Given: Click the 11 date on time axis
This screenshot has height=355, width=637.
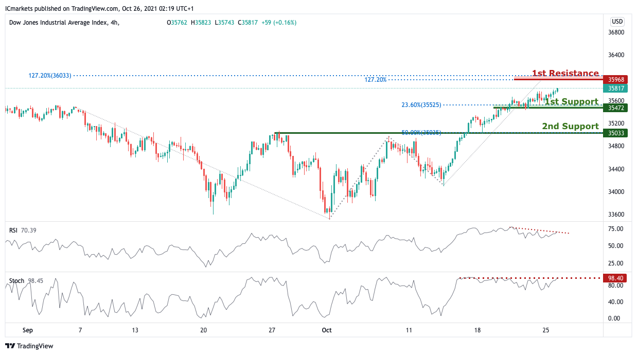Looking at the screenshot, I should click(409, 329).
